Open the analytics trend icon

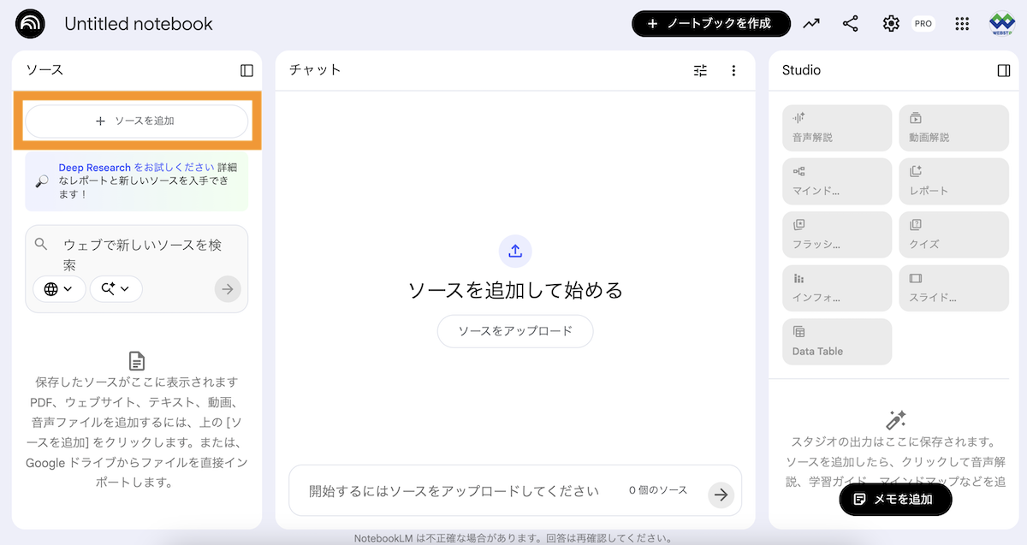pyautogui.click(x=810, y=24)
